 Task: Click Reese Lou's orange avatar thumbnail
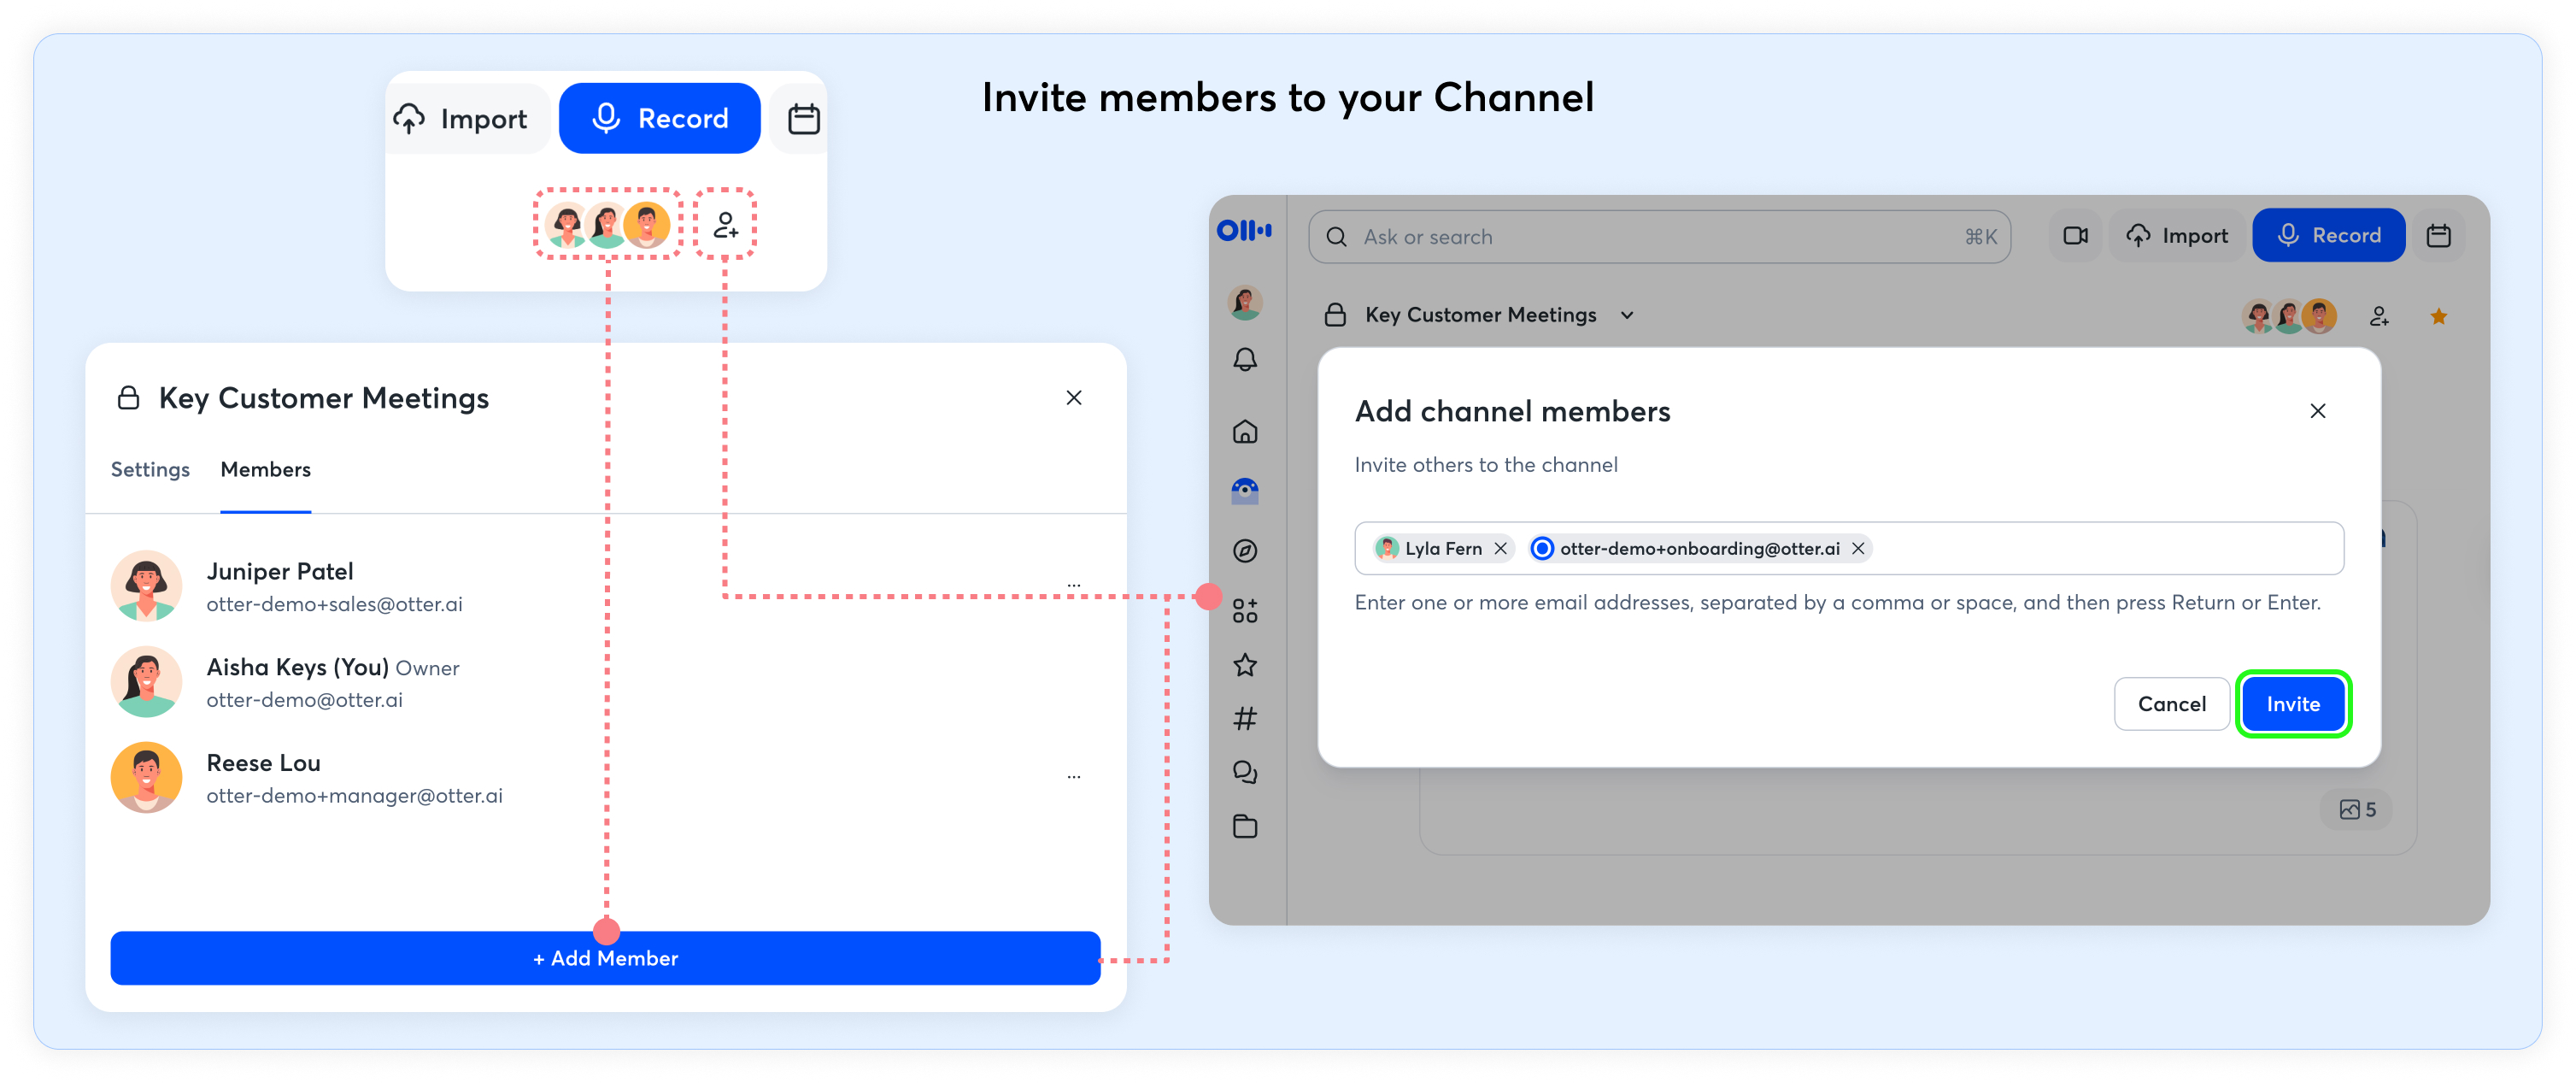tap(146, 777)
